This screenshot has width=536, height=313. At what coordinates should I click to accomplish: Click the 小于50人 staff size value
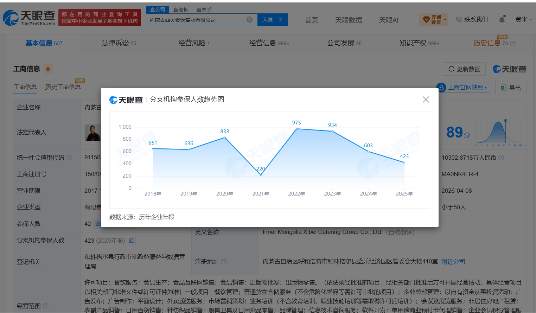[454, 207]
